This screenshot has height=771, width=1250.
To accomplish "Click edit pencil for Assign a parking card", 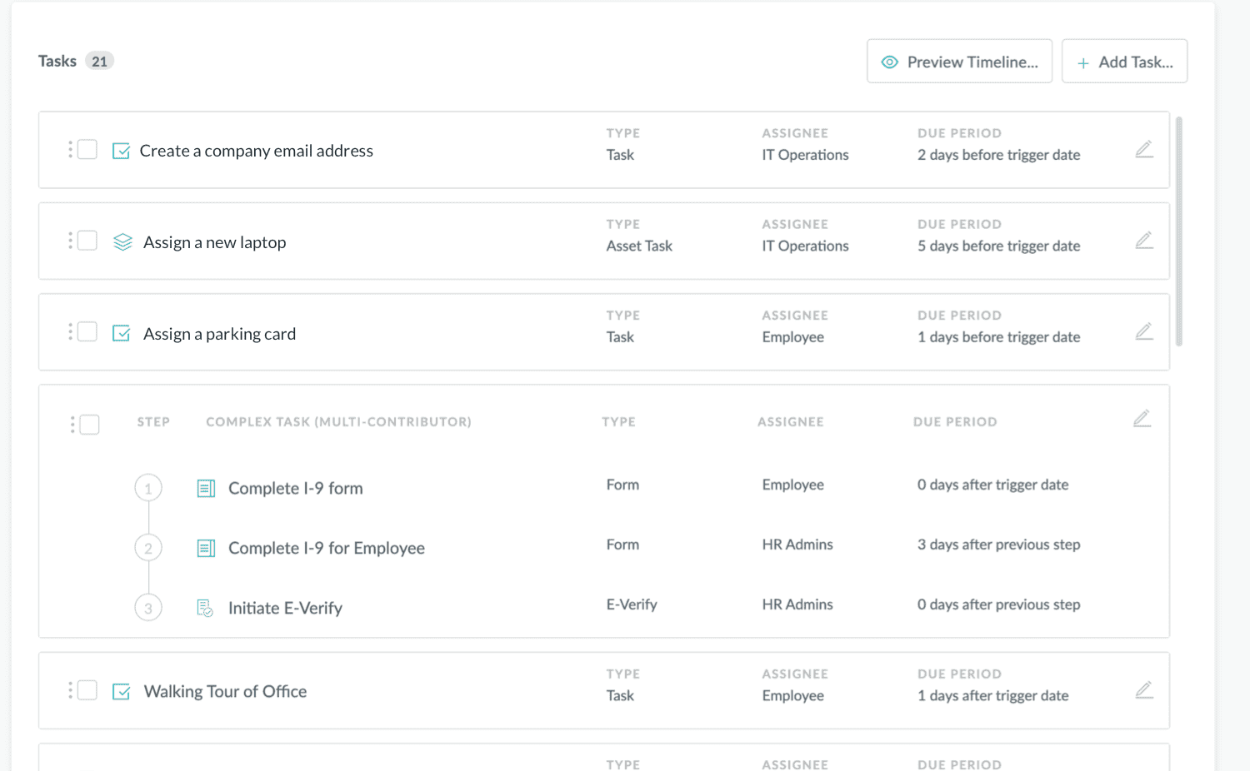I will point(1144,332).
